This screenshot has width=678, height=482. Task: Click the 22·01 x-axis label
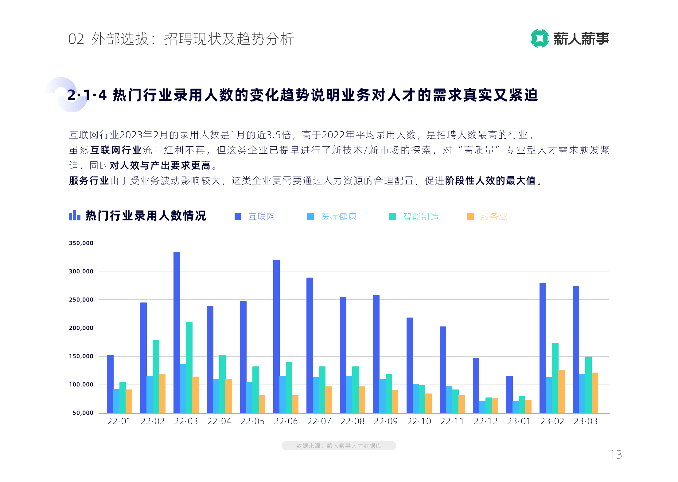tap(119, 421)
